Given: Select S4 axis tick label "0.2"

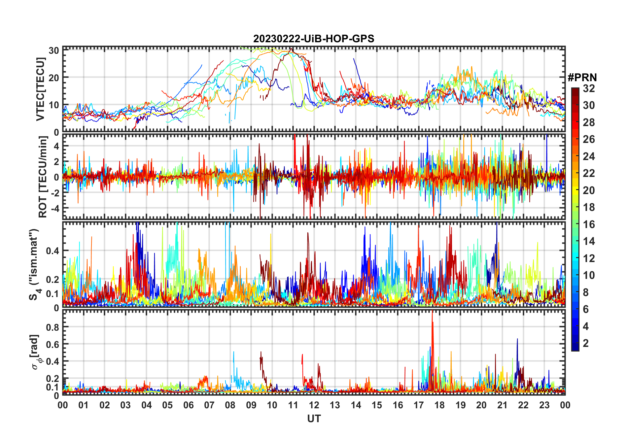Looking at the screenshot, I should pos(52,280).
